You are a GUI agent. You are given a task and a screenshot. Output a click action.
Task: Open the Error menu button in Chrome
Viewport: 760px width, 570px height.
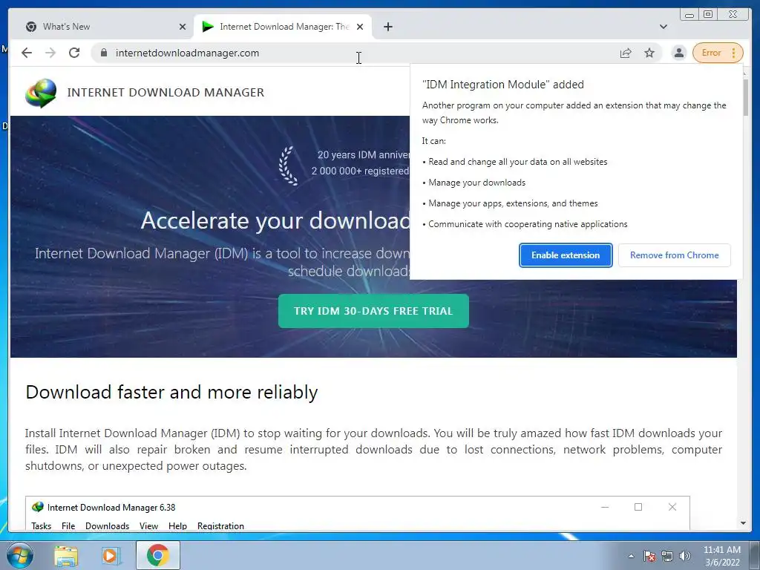pyautogui.click(x=718, y=53)
